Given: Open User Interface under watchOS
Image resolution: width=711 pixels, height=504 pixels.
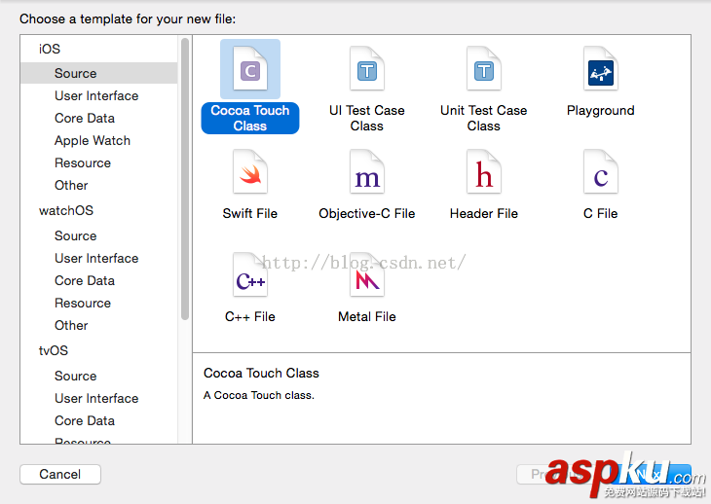Looking at the screenshot, I should pos(98,258).
